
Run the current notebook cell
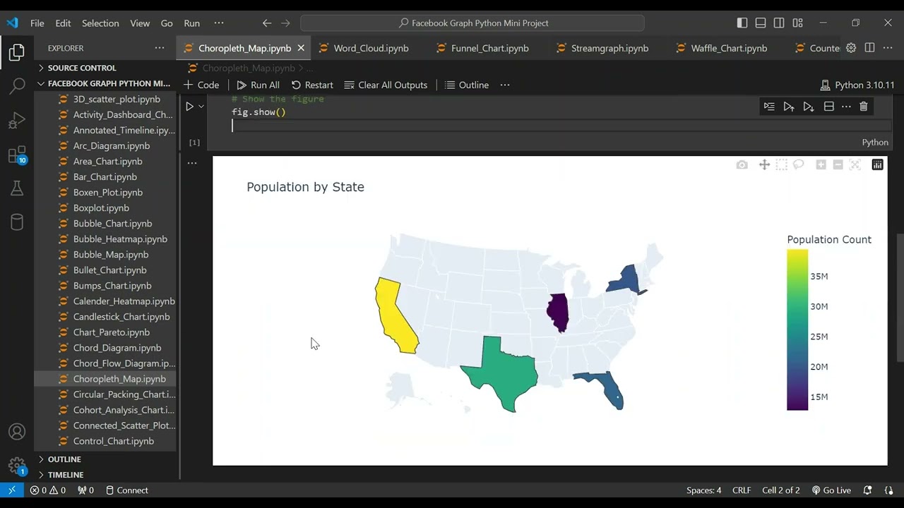click(189, 107)
